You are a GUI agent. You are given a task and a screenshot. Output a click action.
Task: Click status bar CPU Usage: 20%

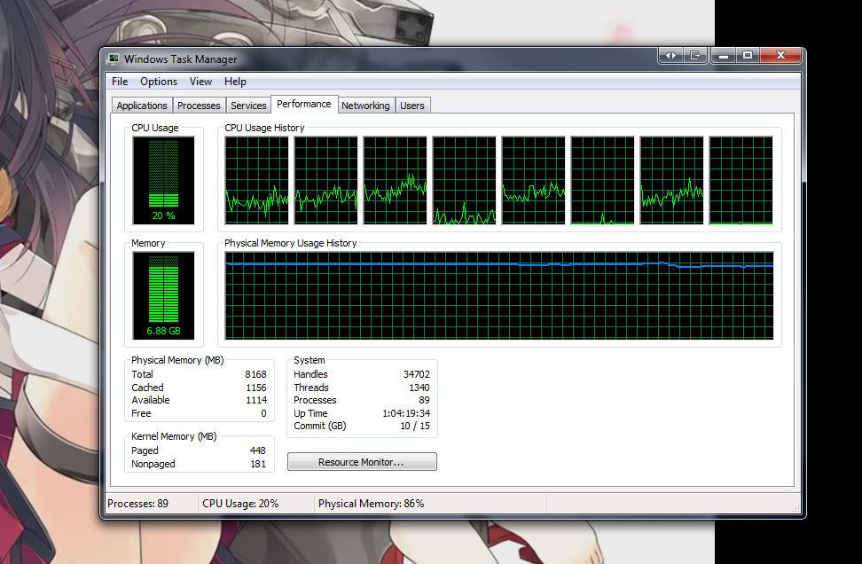tap(240, 504)
